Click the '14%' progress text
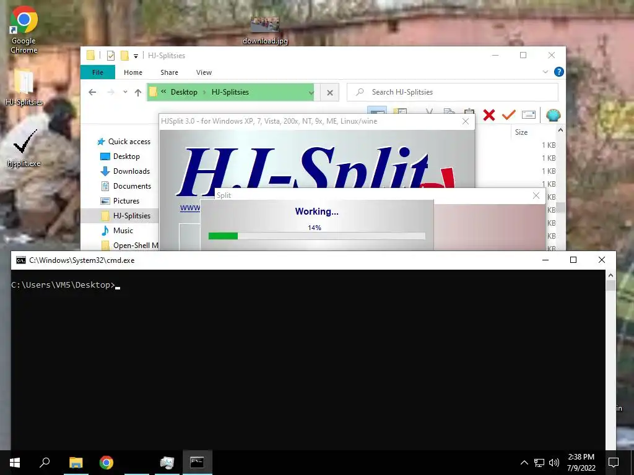Image resolution: width=634 pixels, height=475 pixels. pos(315,228)
